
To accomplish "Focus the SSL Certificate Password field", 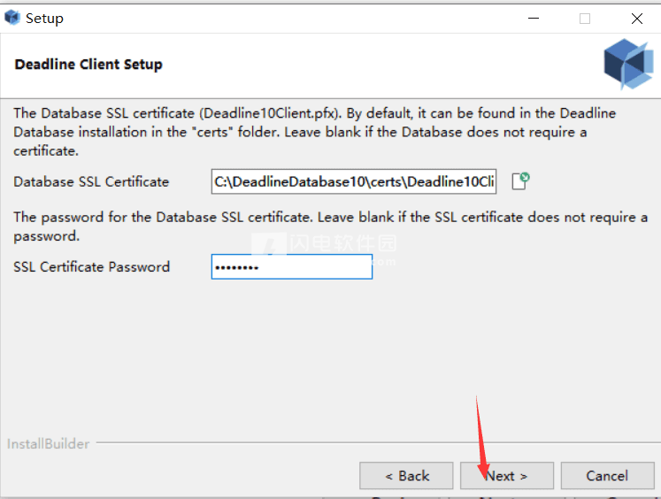I will click(292, 266).
